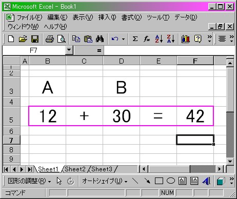Select the Arrow drawing tool
Viewport: 237px width, 199px height.
147,181
